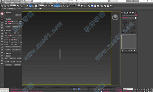153x92 pixels.
Task: Collapse the 渲染预设 rollout arrow
Action: tap(5, 12)
